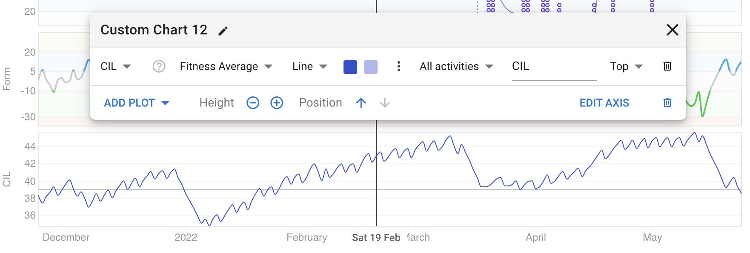
Task: Increase chart height with plus icon
Action: 277,103
